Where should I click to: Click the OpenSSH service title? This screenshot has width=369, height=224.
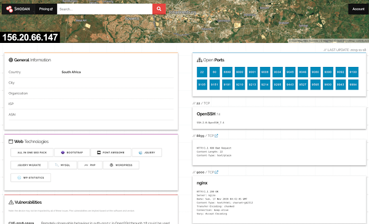[x=206, y=114]
